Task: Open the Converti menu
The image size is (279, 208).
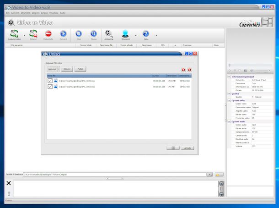Action: (x=15, y=13)
